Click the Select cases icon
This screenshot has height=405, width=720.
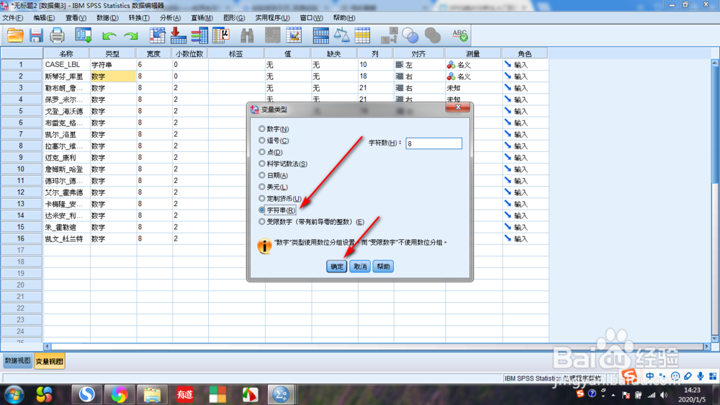click(x=362, y=35)
